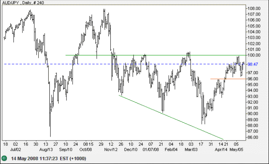Select the descending green trendline
The height and width of the screenshot is (164, 269).
click(x=171, y=117)
